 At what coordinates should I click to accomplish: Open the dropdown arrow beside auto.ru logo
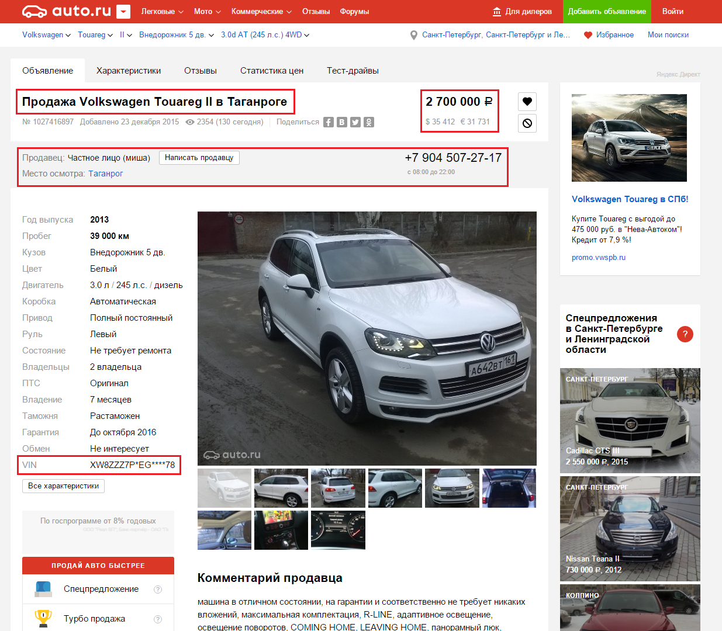click(x=123, y=12)
